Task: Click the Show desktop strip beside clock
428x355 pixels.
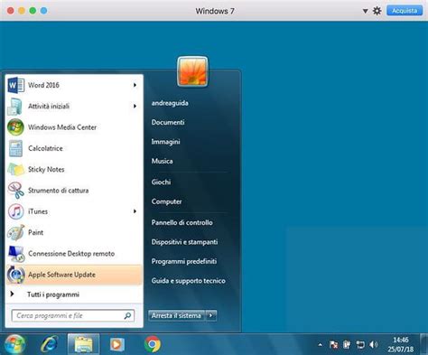Action: click(424, 344)
